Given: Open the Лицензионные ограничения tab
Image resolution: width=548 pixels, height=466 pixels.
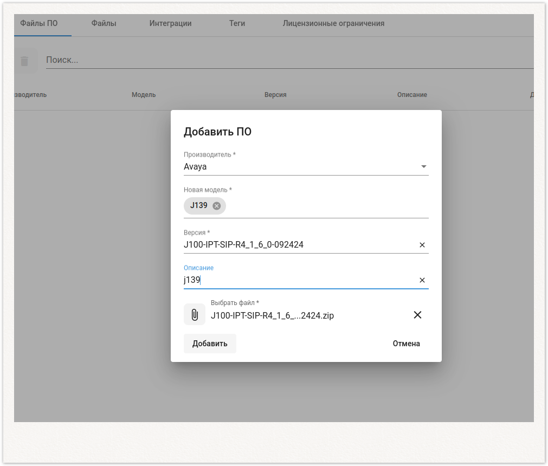Looking at the screenshot, I should (x=333, y=24).
